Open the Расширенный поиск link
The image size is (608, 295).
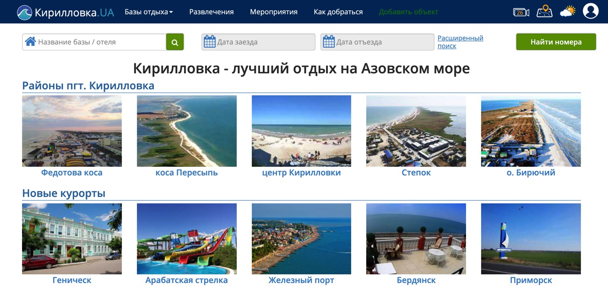[460, 42]
